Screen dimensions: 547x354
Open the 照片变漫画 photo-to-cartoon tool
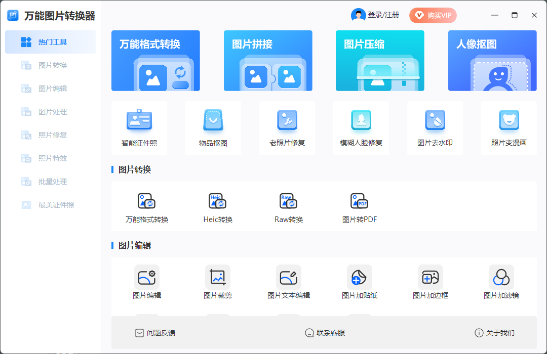click(509, 120)
